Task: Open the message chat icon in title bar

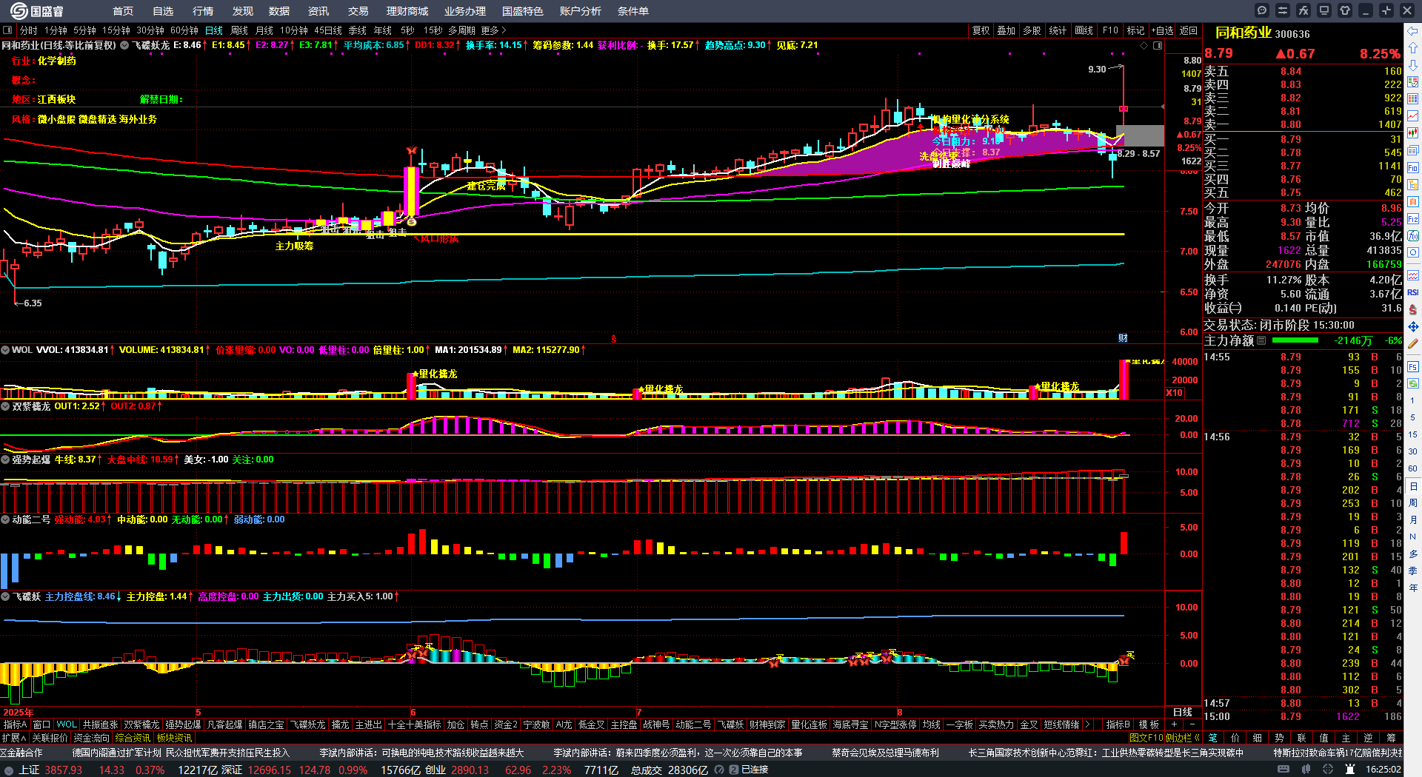Action: pyautogui.click(x=1262, y=10)
